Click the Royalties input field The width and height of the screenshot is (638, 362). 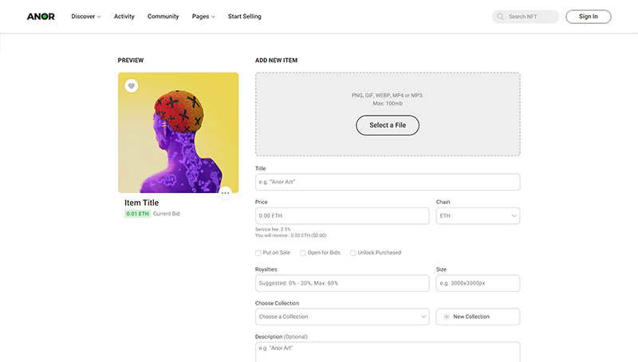pos(342,283)
